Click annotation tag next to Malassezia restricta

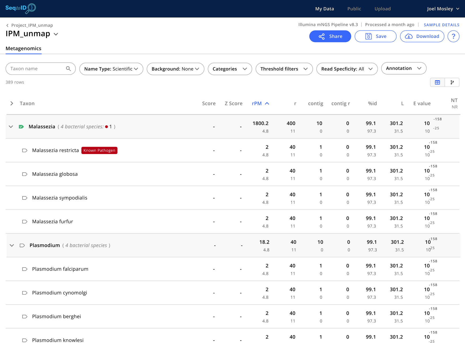25,150
